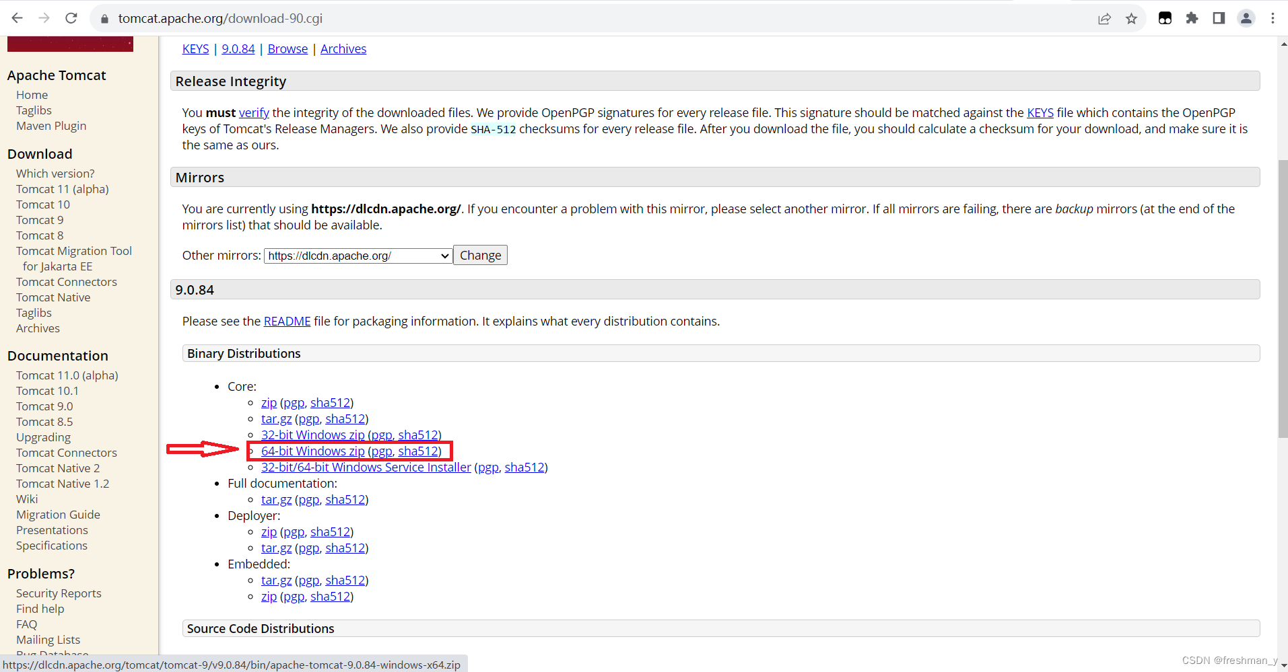
Task: Download 32-bit Windows zip
Action: pos(313,435)
